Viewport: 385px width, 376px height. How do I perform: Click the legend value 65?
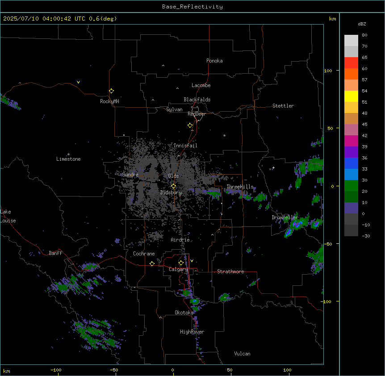pyautogui.click(x=364, y=58)
